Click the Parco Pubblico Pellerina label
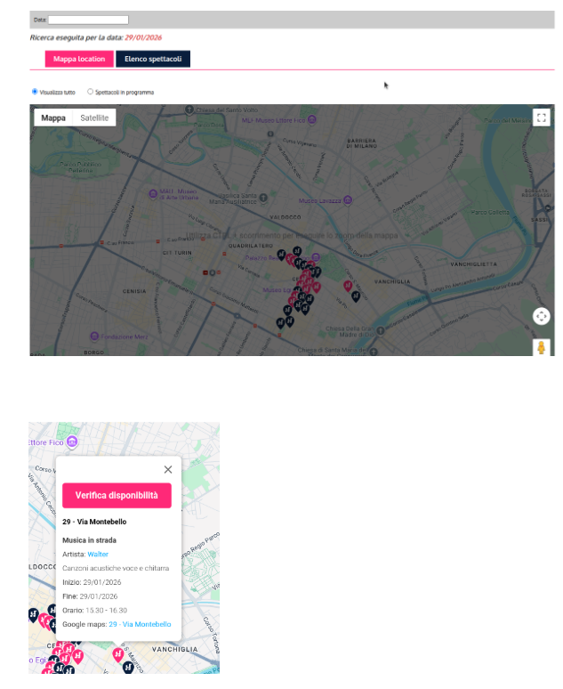 pyautogui.click(x=80, y=167)
